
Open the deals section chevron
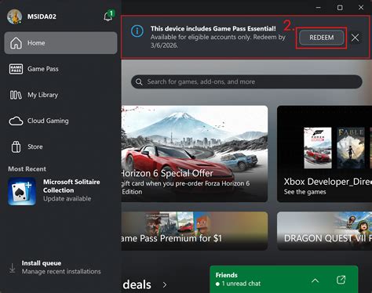point(165,285)
